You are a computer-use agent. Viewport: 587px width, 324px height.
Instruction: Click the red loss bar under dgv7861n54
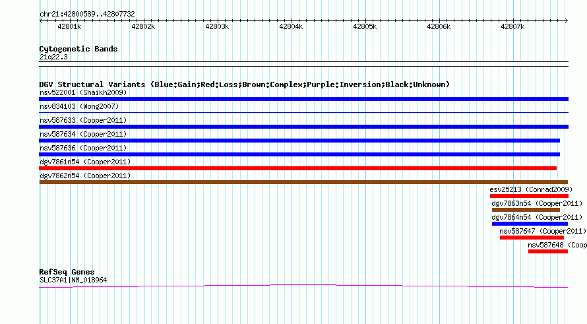[x=297, y=168]
